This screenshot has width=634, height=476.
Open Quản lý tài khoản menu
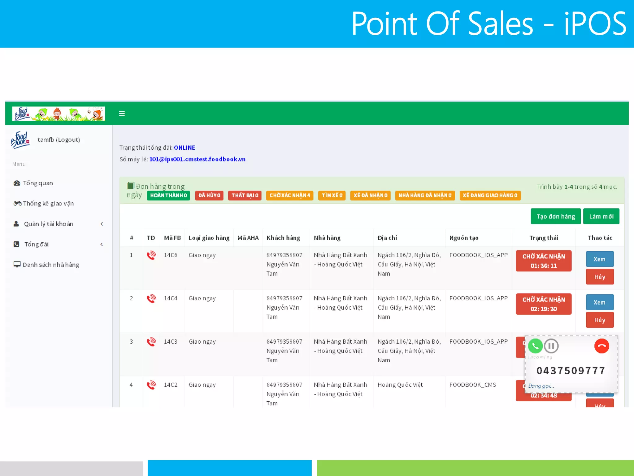pyautogui.click(x=49, y=224)
